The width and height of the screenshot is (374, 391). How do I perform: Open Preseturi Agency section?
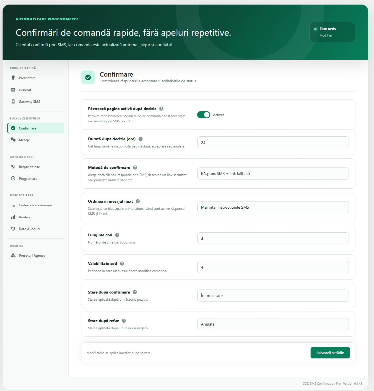[36, 255]
